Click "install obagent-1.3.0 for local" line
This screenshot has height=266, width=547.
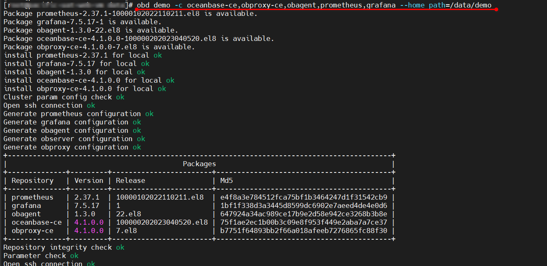coord(74,72)
